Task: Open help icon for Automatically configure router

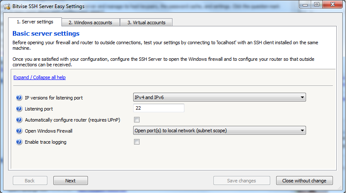Action: point(19,119)
